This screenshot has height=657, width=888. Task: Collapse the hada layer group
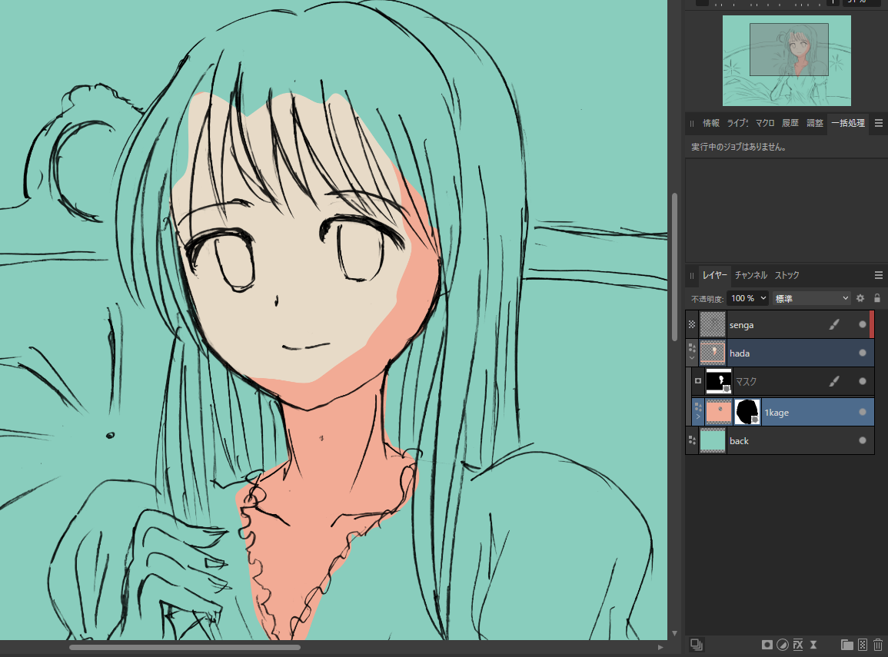tap(692, 358)
